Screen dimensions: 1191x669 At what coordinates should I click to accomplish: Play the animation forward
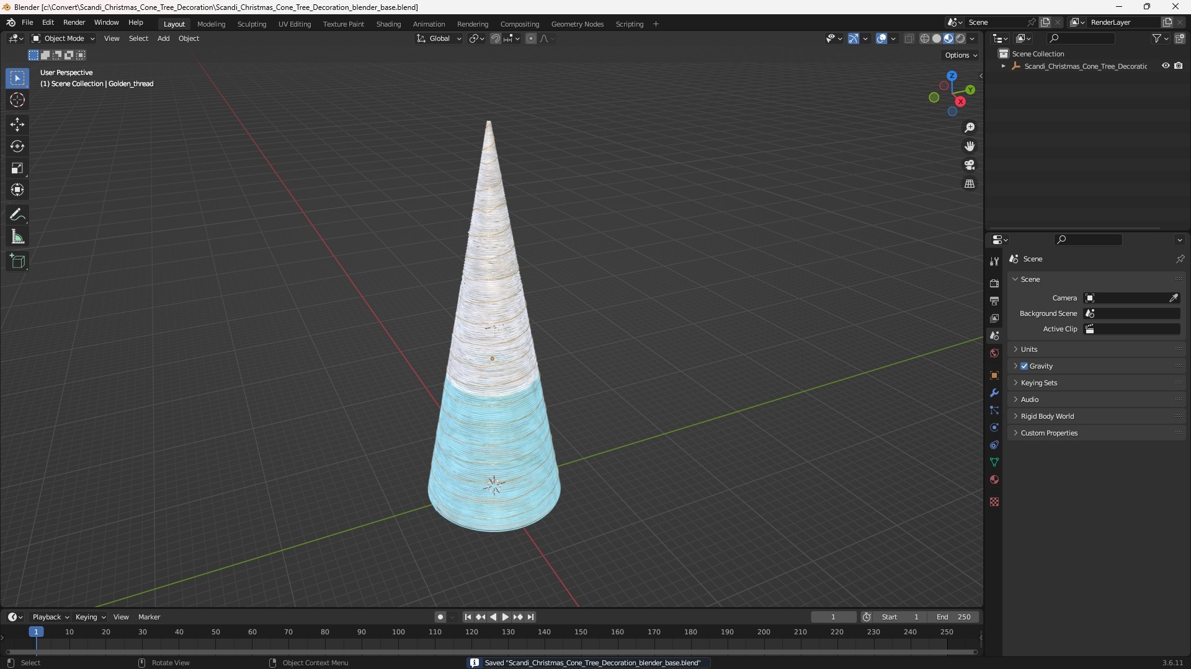coord(505,617)
